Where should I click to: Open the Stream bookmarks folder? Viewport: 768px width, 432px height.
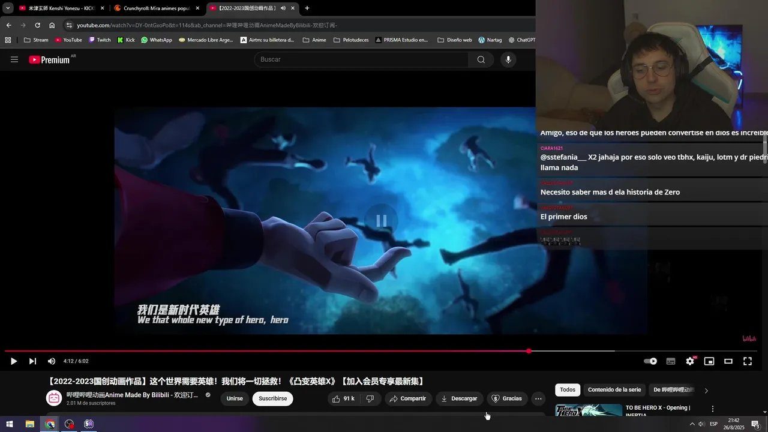pos(36,40)
